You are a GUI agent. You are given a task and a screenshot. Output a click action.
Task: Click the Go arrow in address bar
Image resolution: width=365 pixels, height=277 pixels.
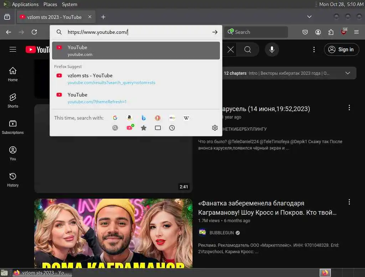click(x=215, y=32)
